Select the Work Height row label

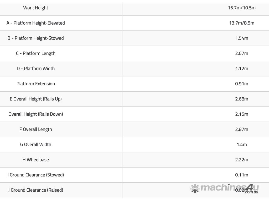(x=36, y=8)
